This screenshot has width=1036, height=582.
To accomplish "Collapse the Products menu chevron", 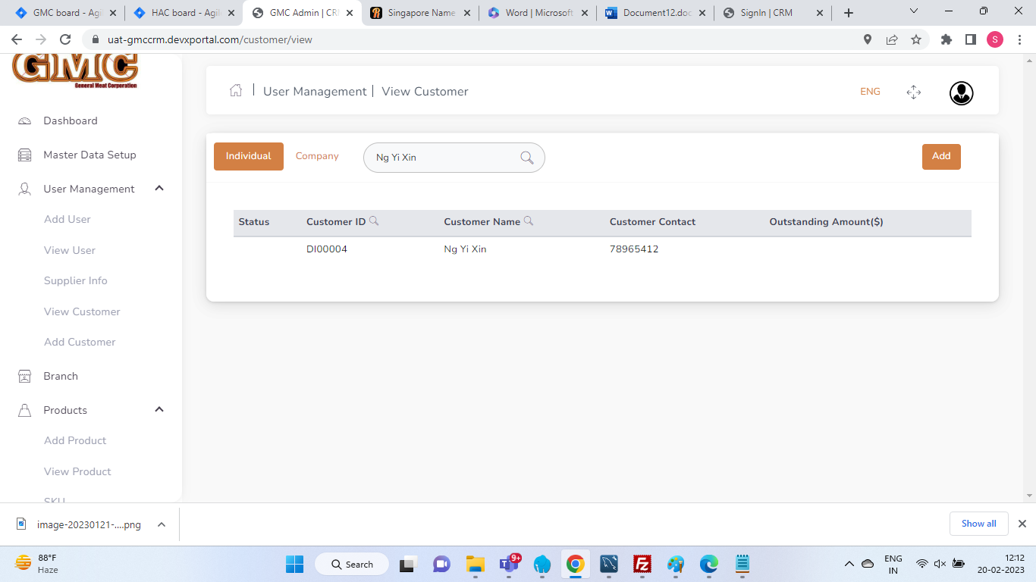I will [159, 410].
